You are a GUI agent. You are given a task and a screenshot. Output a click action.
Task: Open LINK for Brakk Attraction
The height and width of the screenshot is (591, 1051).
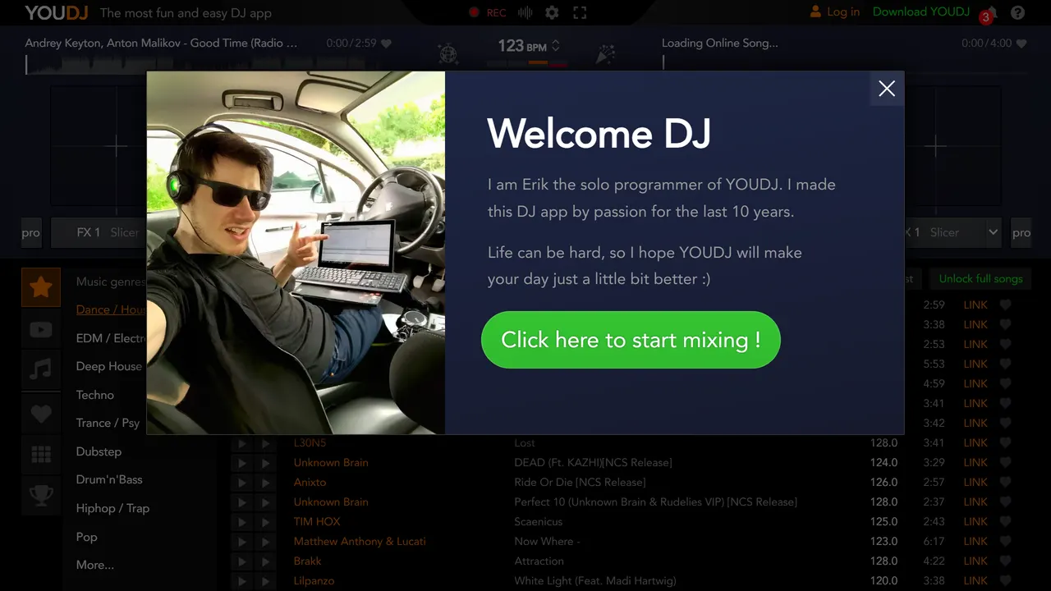(975, 561)
